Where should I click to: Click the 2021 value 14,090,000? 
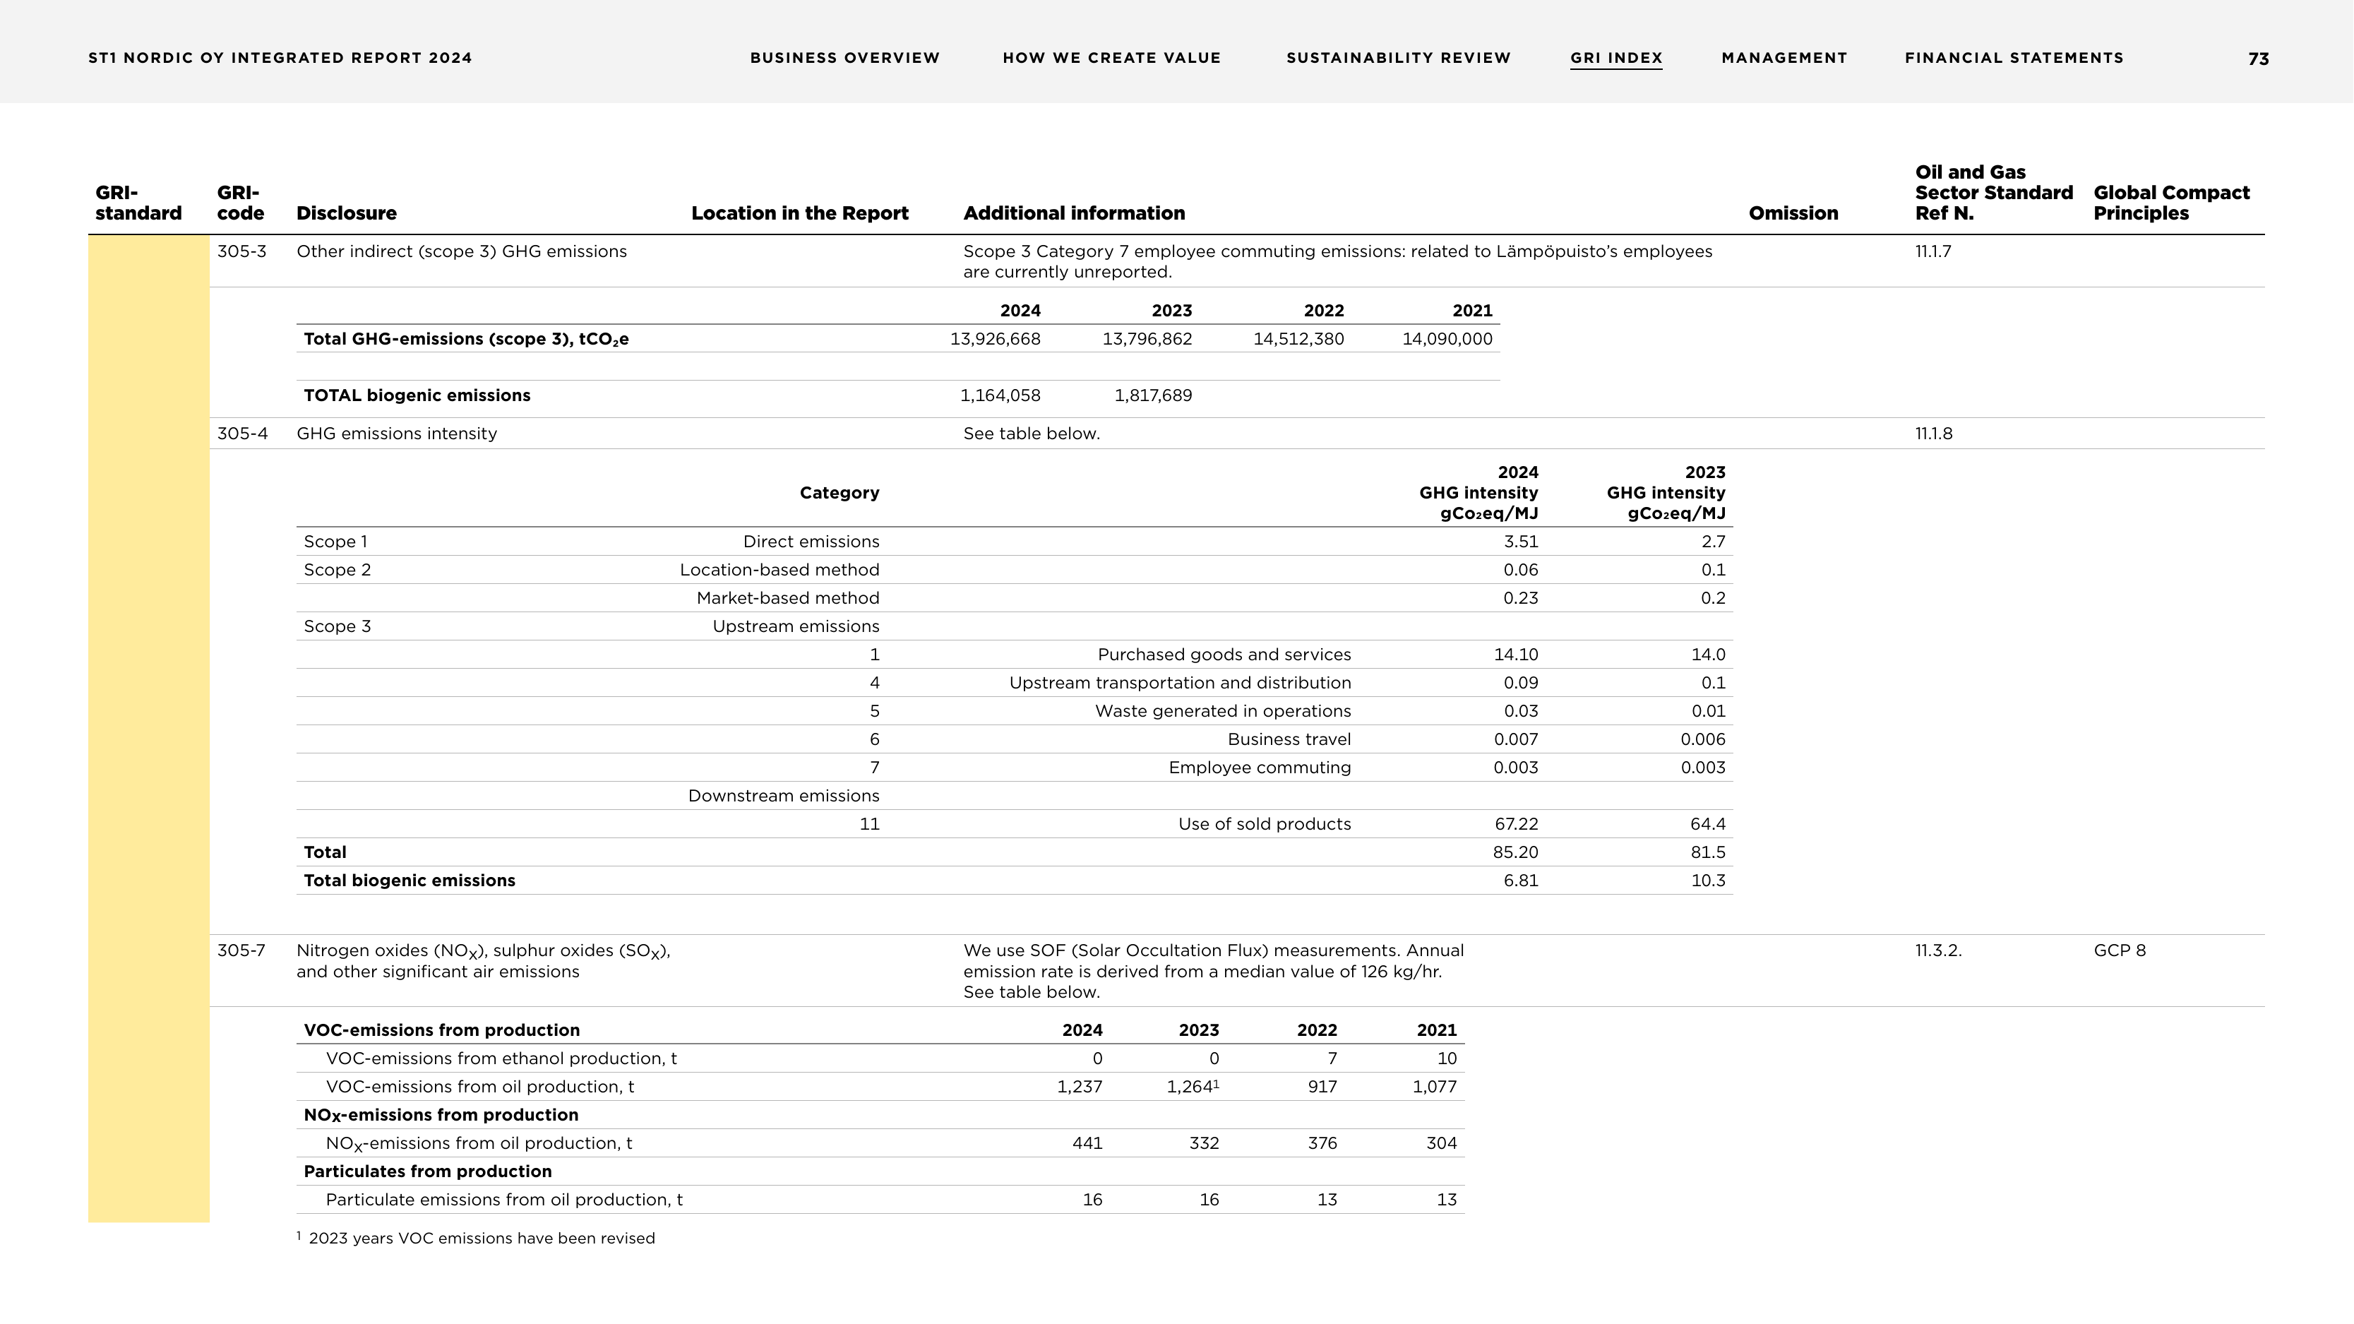(1447, 339)
